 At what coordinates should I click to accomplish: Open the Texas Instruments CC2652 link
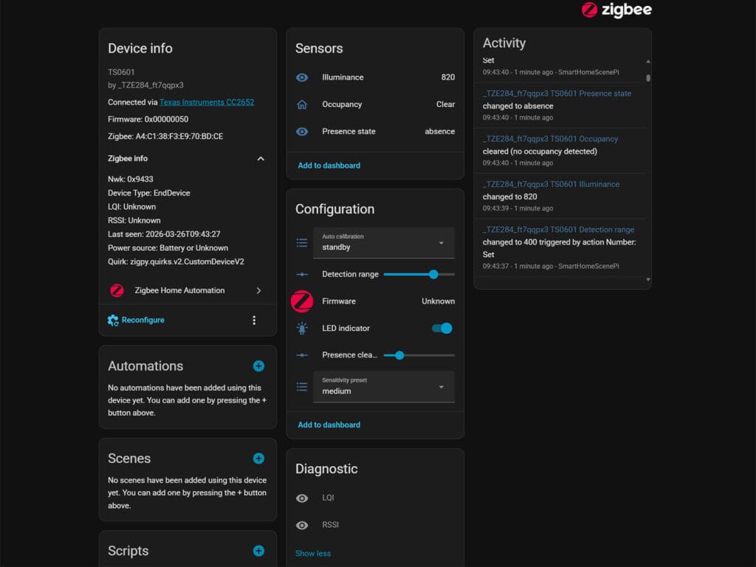point(207,103)
